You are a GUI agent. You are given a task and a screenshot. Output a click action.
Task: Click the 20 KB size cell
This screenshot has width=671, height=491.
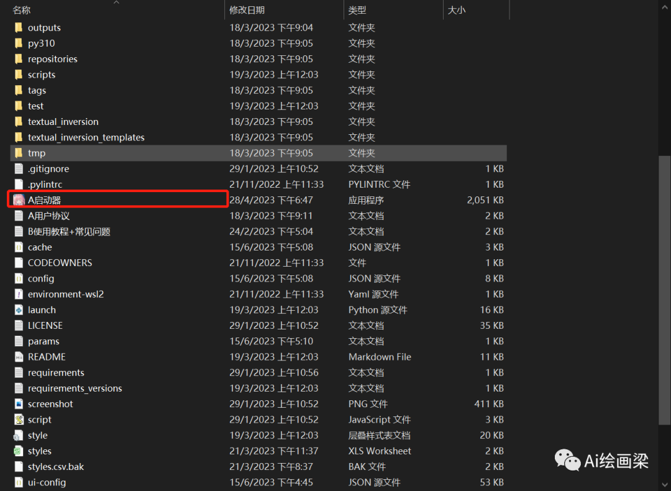491,435
